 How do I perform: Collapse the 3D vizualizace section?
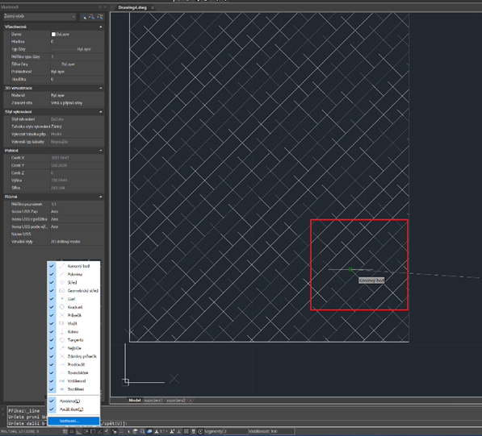tap(101, 88)
